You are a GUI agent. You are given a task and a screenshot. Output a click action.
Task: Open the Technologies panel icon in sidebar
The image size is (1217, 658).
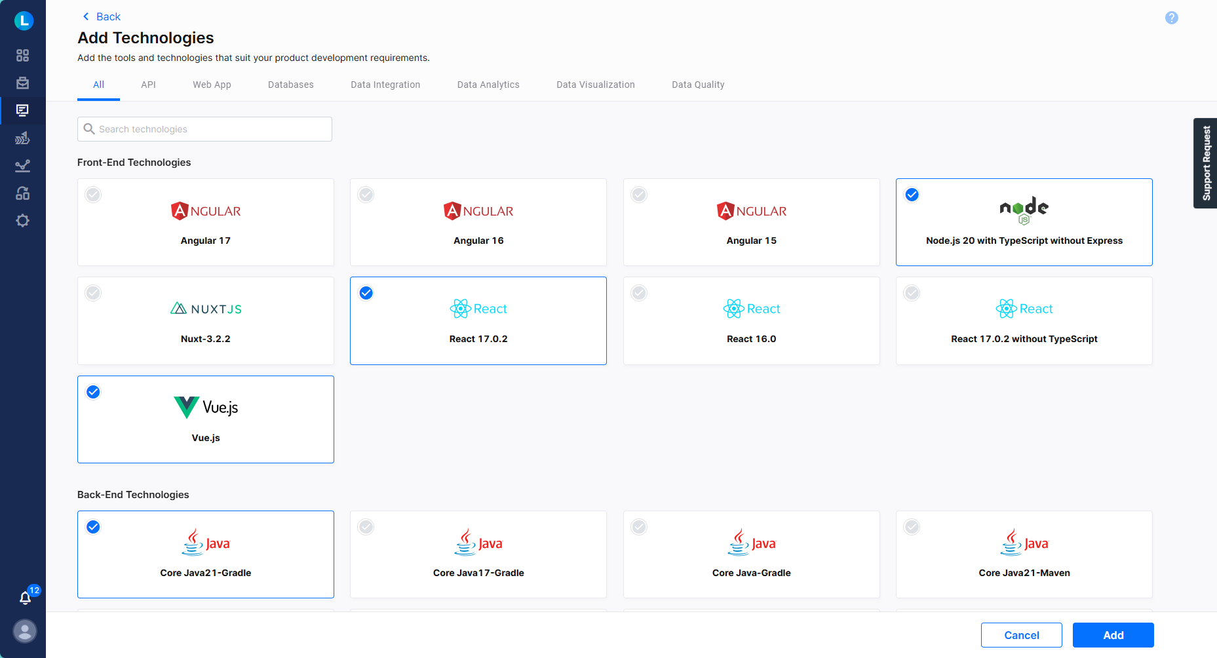(22, 111)
